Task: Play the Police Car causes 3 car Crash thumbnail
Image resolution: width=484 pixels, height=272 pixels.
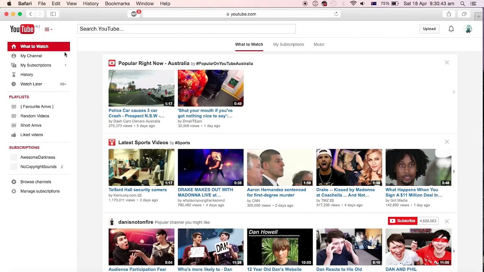Action: tap(141, 88)
